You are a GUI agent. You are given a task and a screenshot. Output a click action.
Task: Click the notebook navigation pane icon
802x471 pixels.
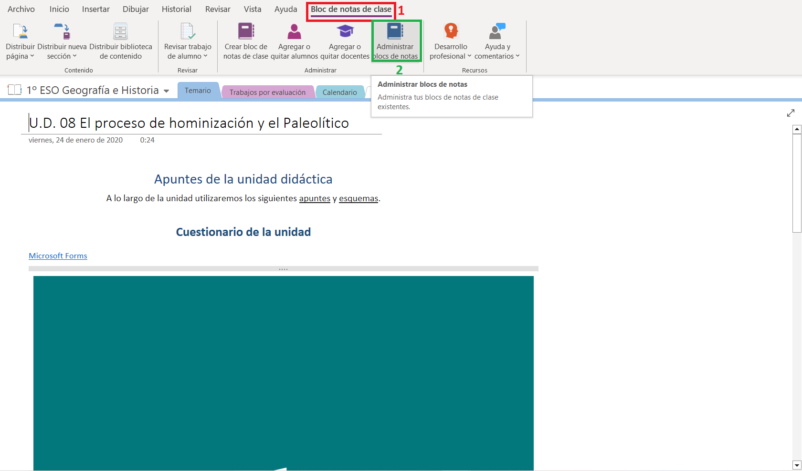pos(14,90)
